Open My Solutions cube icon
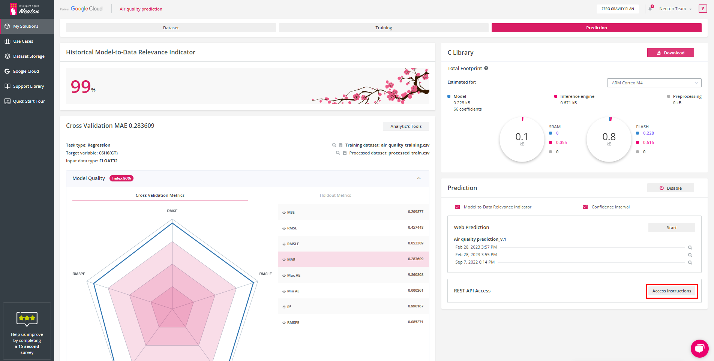 7,26
